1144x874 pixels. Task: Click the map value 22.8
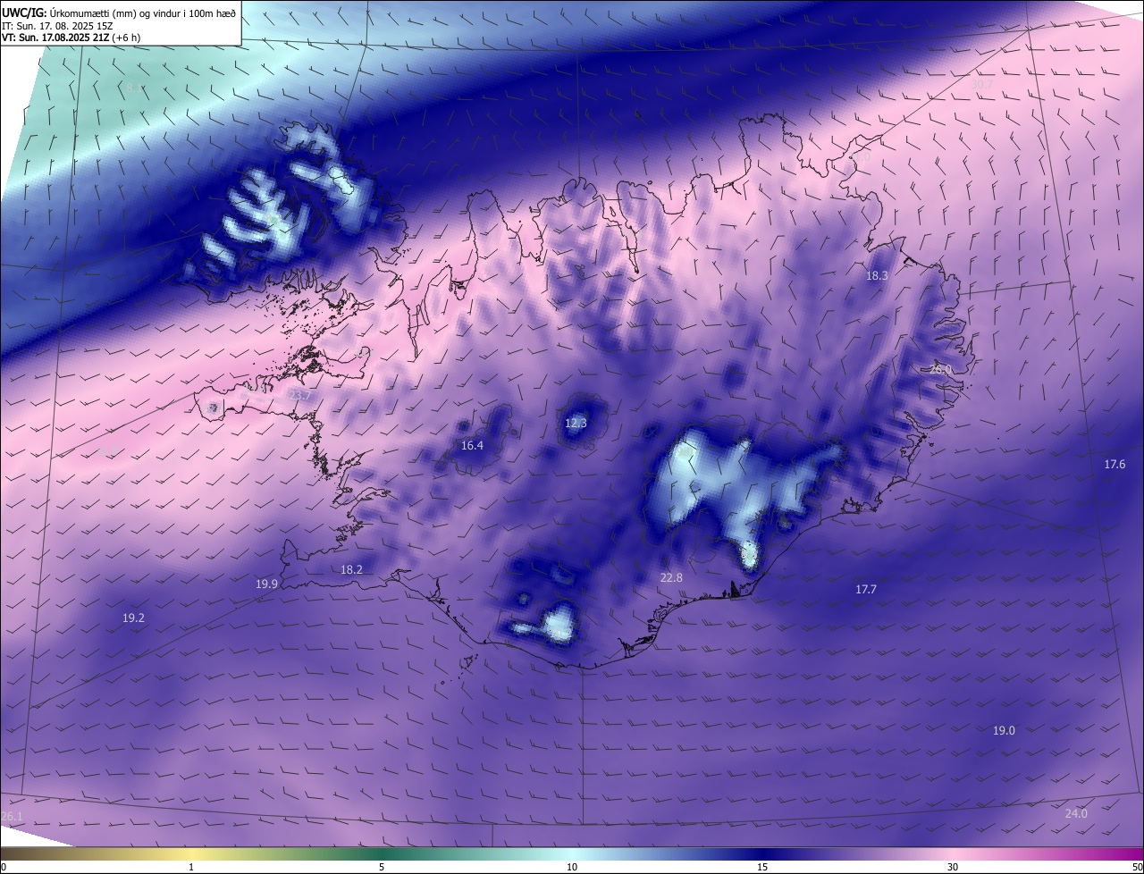[671, 578]
